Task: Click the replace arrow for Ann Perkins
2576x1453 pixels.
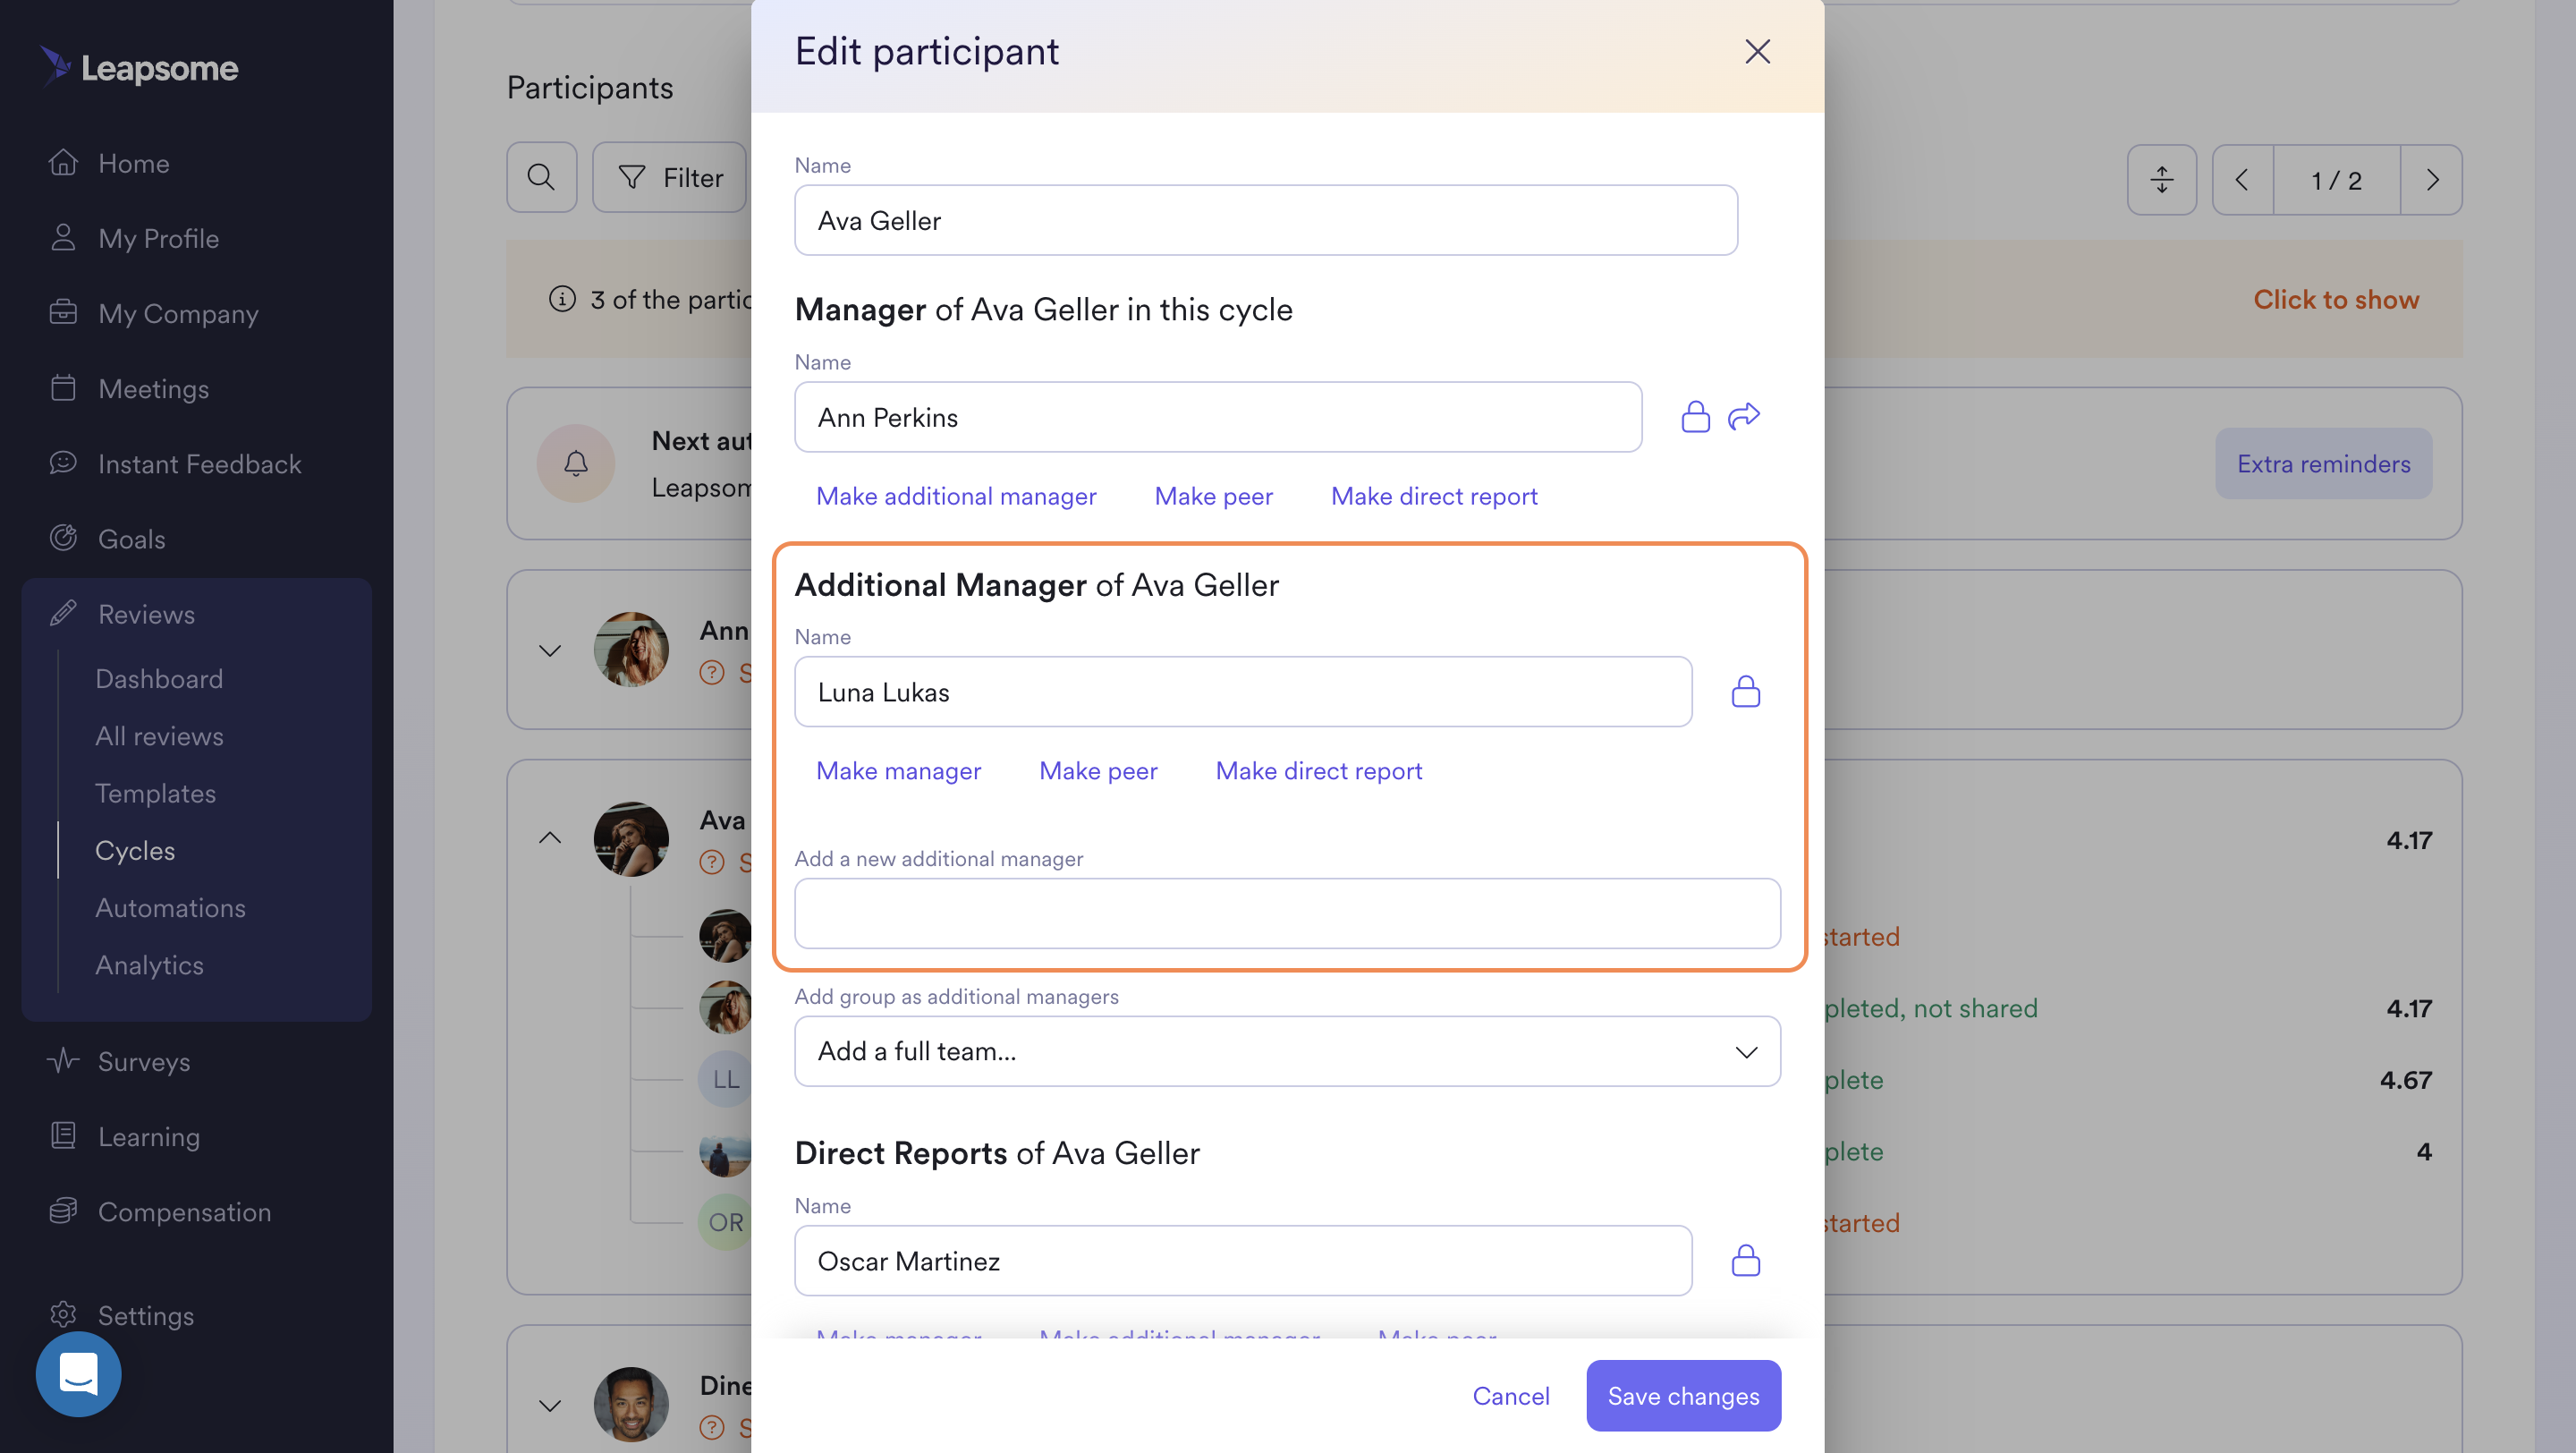Action: pos(1743,416)
